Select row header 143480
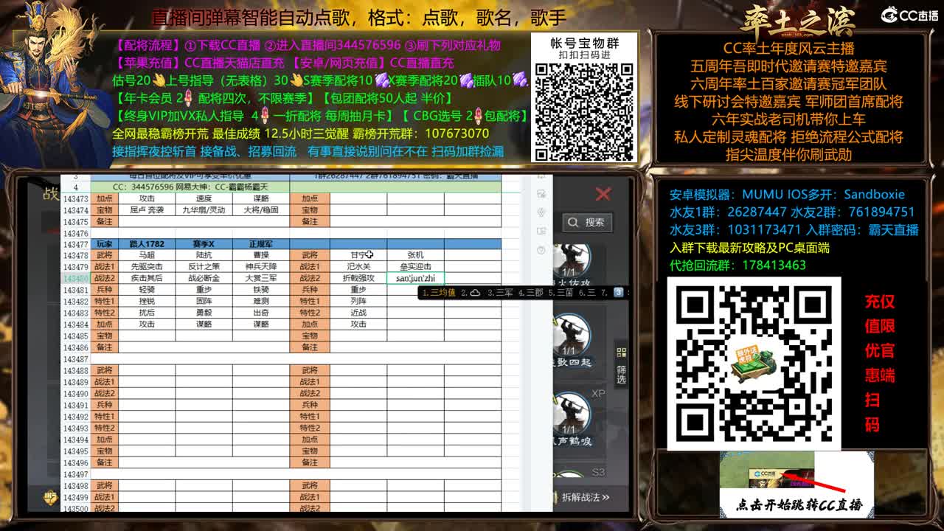This screenshot has height=531, width=944. tap(76, 278)
